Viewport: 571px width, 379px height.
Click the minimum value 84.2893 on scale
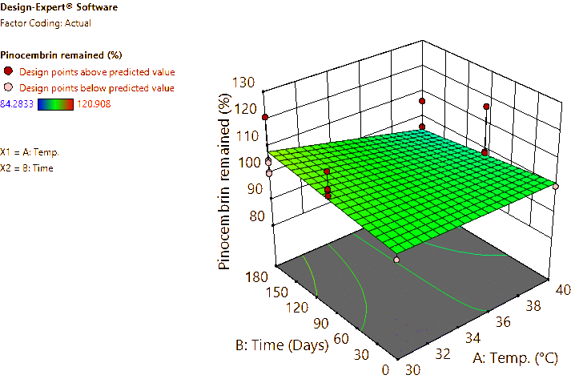[17, 103]
